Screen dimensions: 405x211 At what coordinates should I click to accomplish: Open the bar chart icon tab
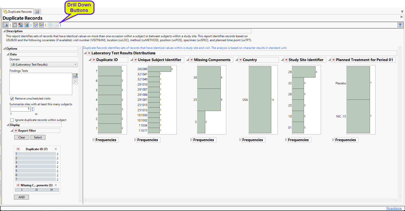coord(37,11)
